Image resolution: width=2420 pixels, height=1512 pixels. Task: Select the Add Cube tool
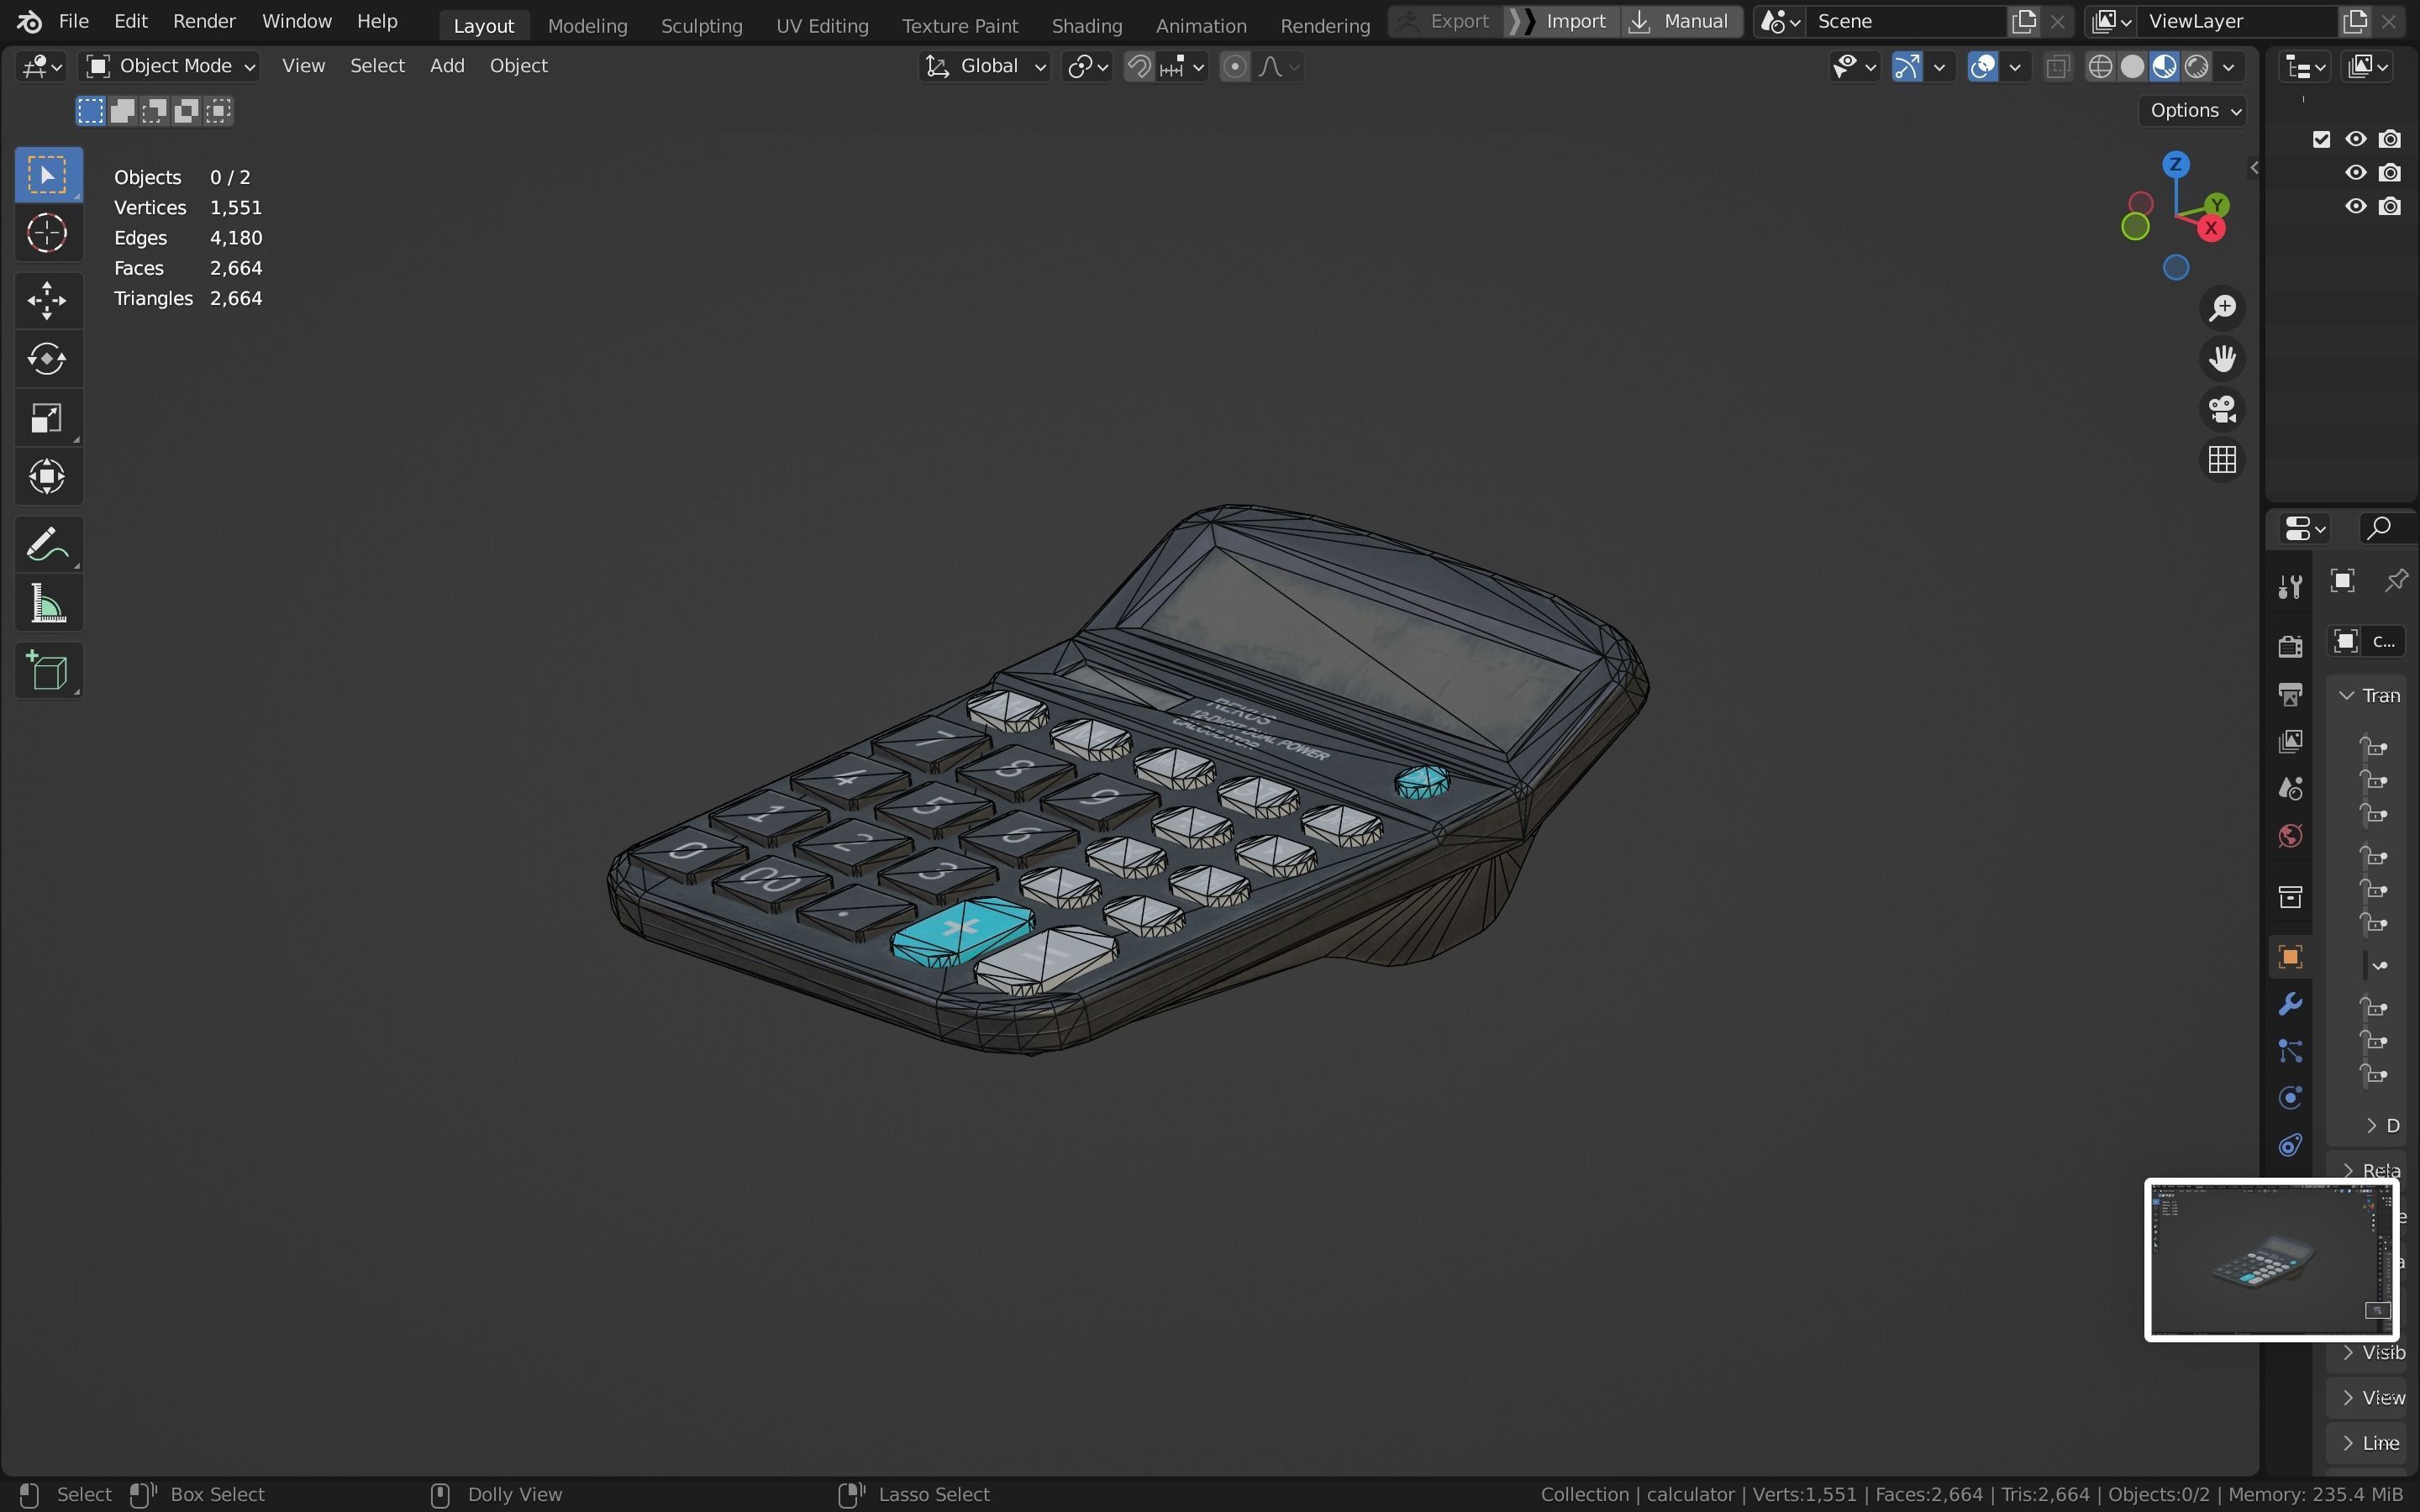[x=48, y=671]
